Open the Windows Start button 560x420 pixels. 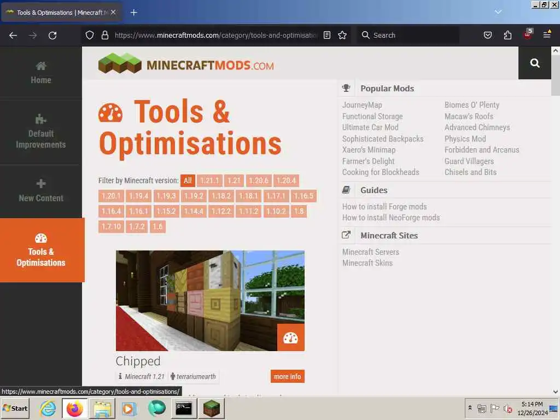click(x=15, y=409)
